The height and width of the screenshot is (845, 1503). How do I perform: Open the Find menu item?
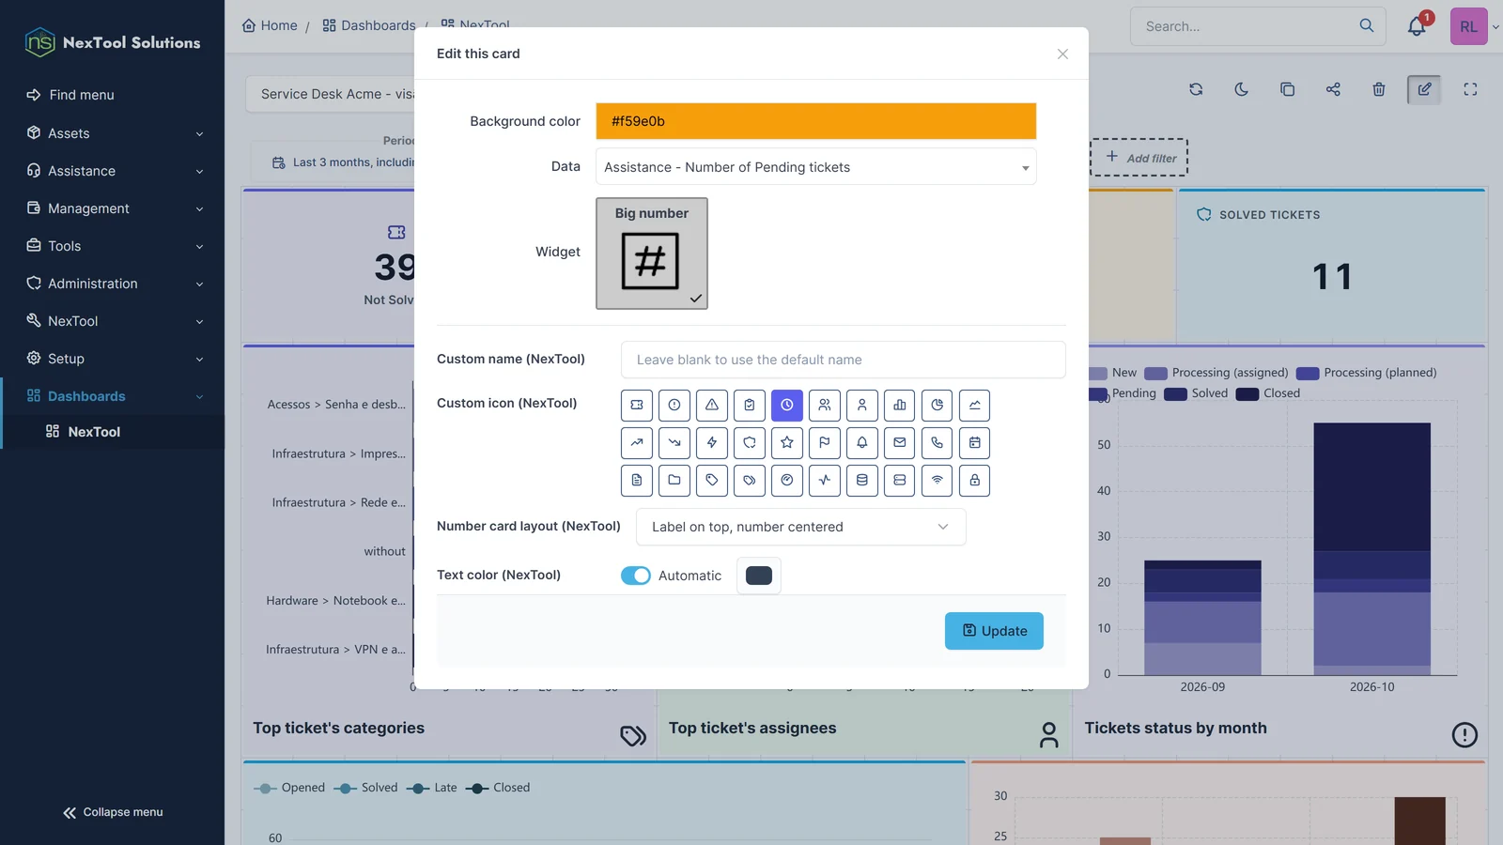[113, 95]
